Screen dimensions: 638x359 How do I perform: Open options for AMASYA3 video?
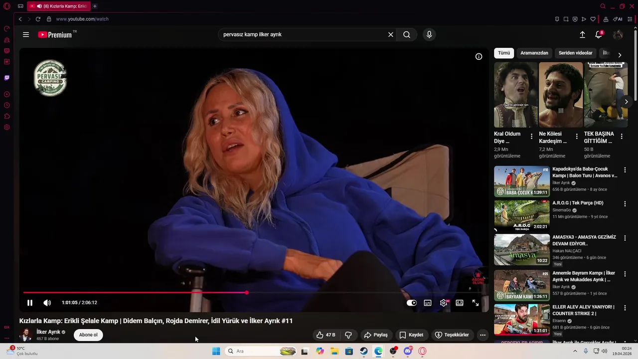625,238
